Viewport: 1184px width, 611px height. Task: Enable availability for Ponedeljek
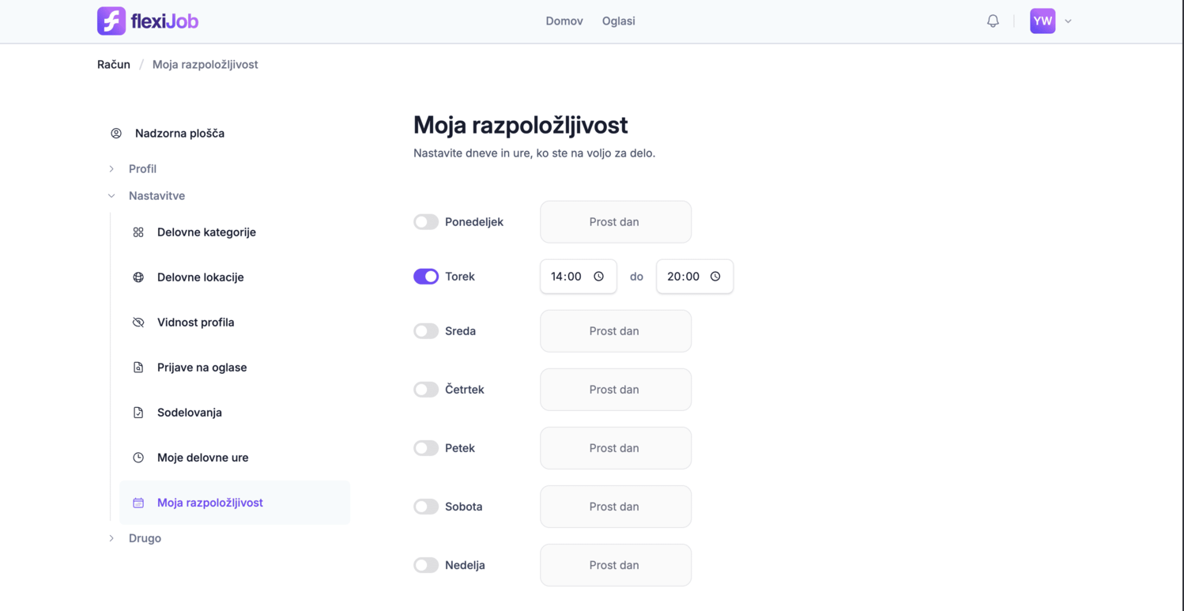point(426,221)
